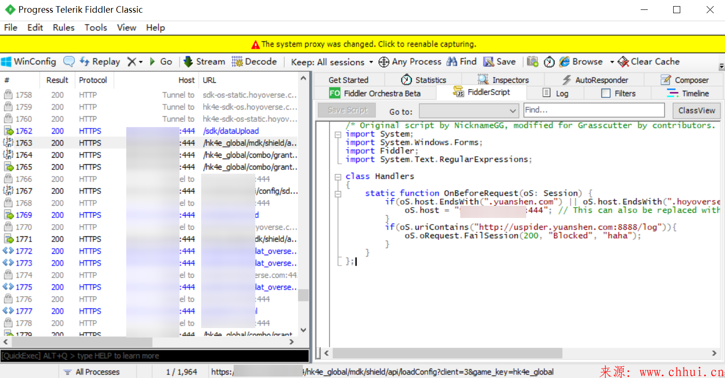The image size is (725, 378).
Task: Open the Browse dropdown arrow
Action: click(612, 62)
